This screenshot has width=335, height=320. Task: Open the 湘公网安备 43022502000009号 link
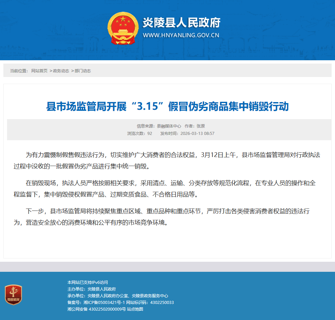tap(96, 309)
